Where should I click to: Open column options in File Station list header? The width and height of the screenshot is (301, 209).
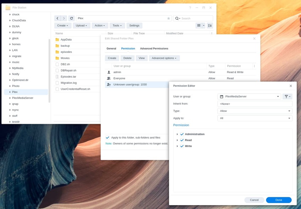tap(212, 33)
